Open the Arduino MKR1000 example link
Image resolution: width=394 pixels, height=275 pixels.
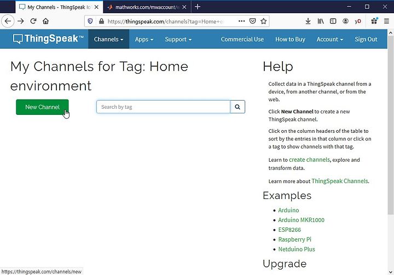click(301, 220)
